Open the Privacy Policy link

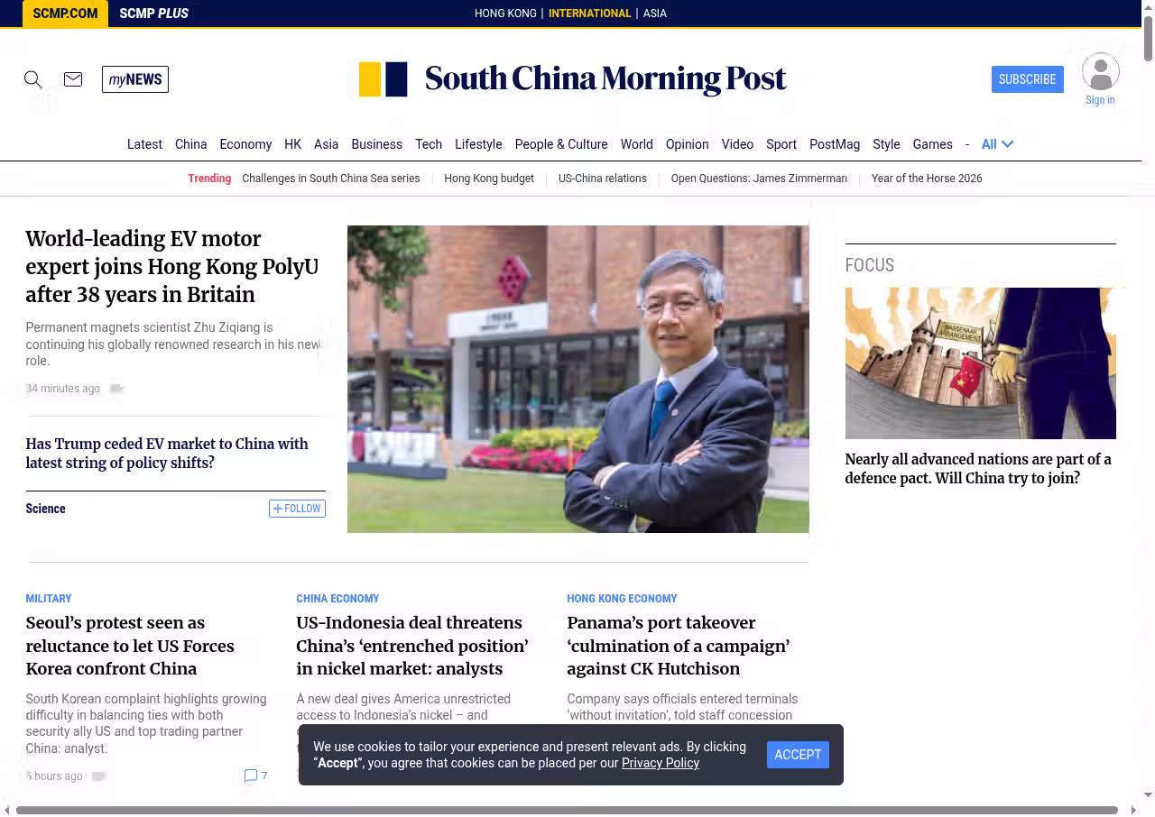660,763
